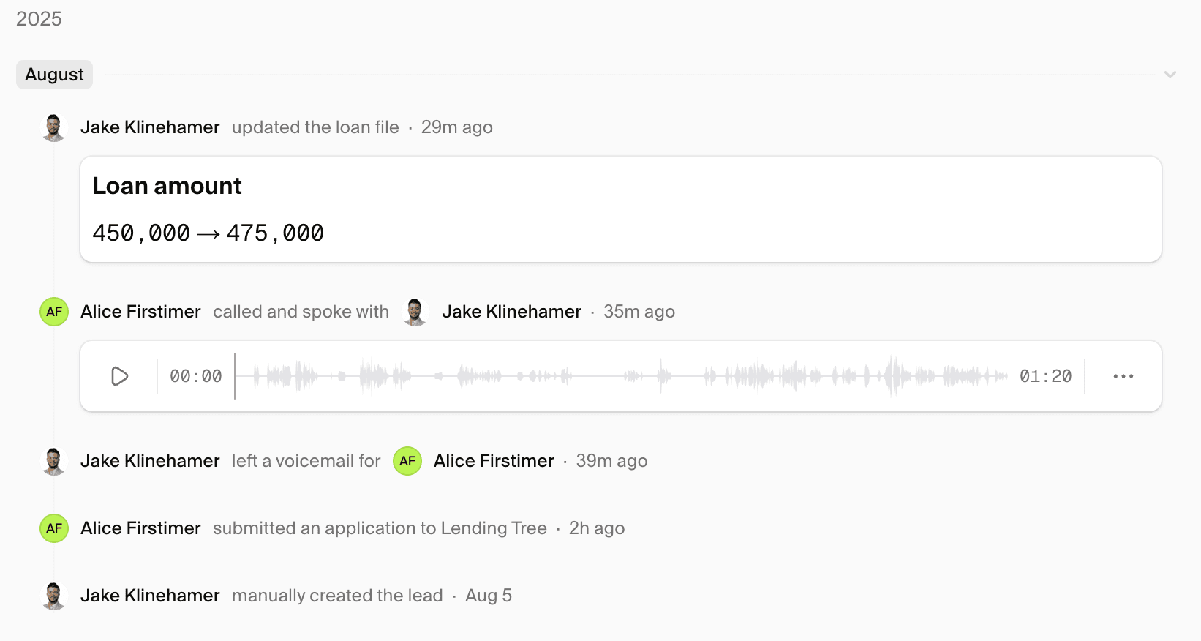
Task: Click the August month label
Action: point(54,75)
